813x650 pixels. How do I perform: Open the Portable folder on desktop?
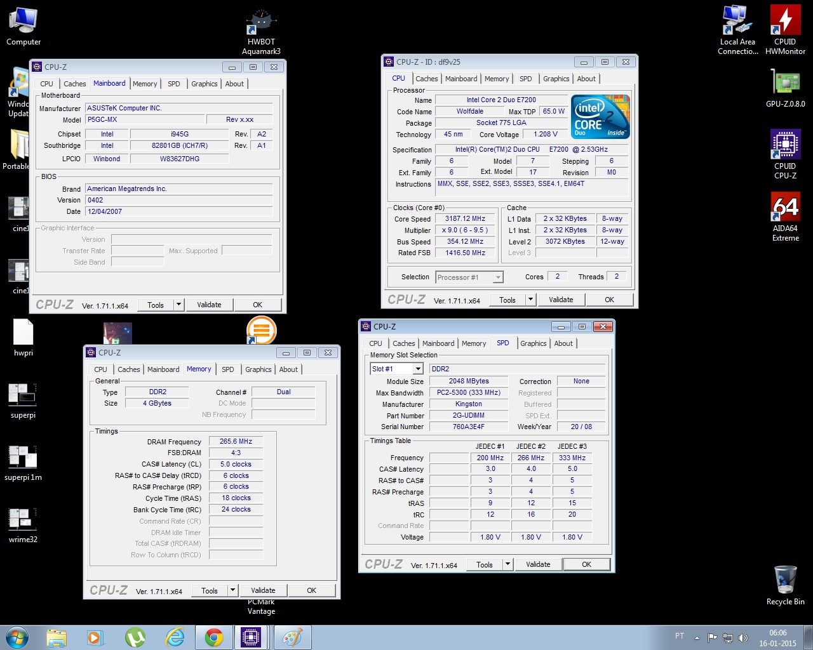tap(17, 149)
